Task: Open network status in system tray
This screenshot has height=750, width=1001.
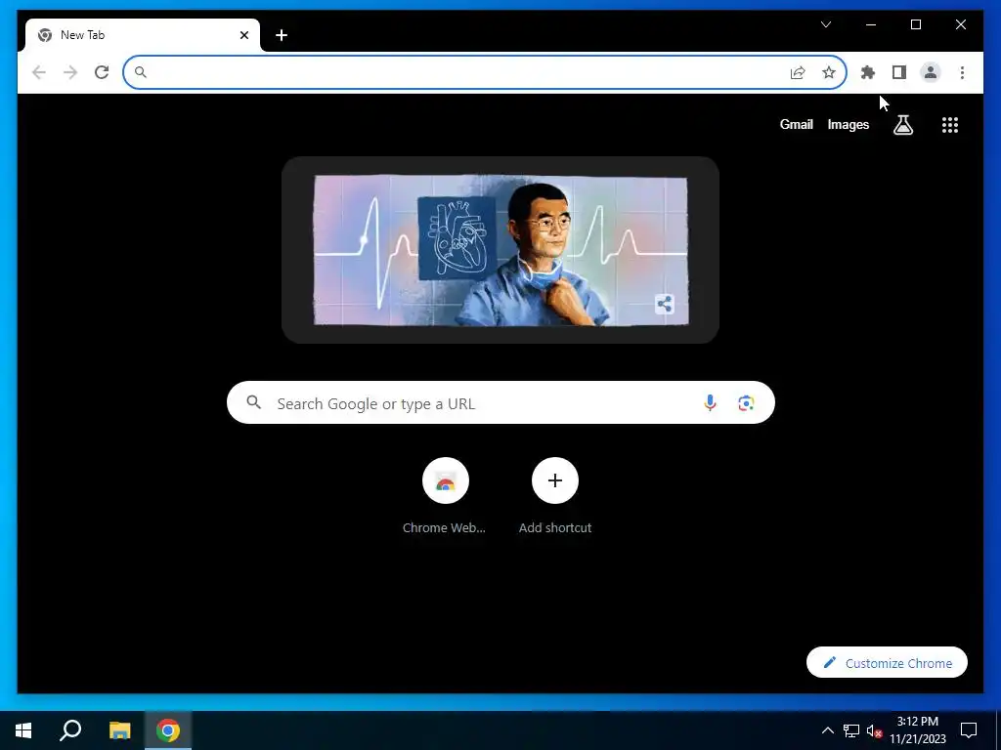Action: pyautogui.click(x=851, y=730)
